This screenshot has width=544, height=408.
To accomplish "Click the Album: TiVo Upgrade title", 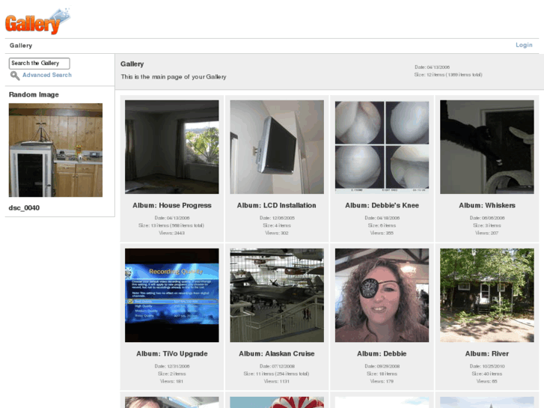I will [172, 353].
